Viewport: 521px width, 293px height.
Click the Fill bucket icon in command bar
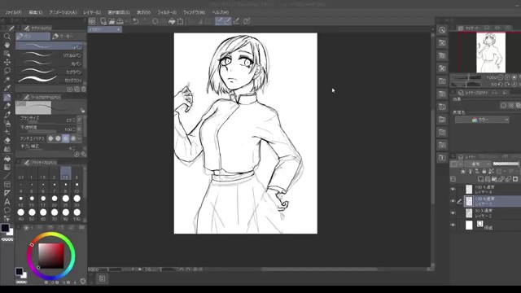tap(172, 21)
